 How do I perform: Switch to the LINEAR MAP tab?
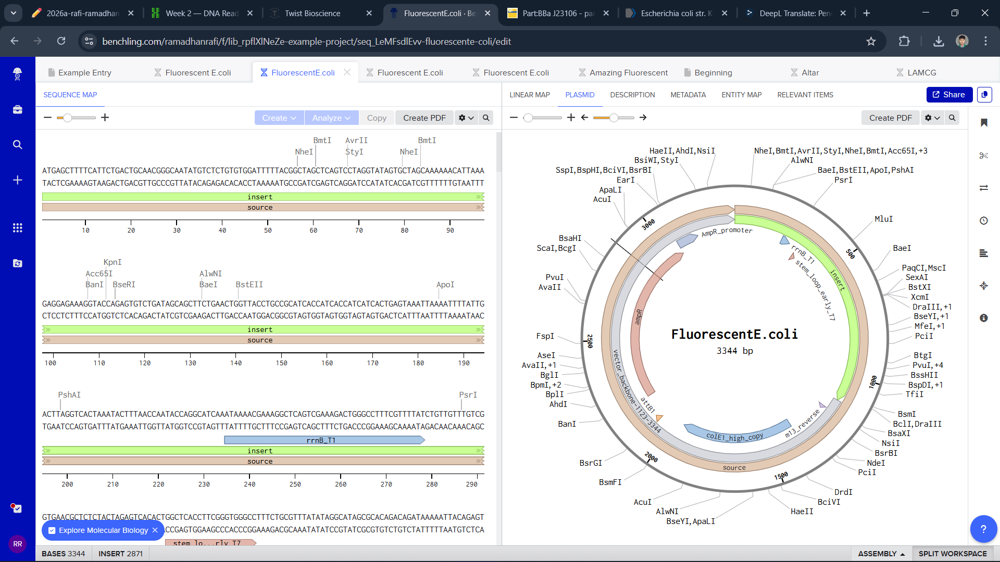[x=529, y=95]
